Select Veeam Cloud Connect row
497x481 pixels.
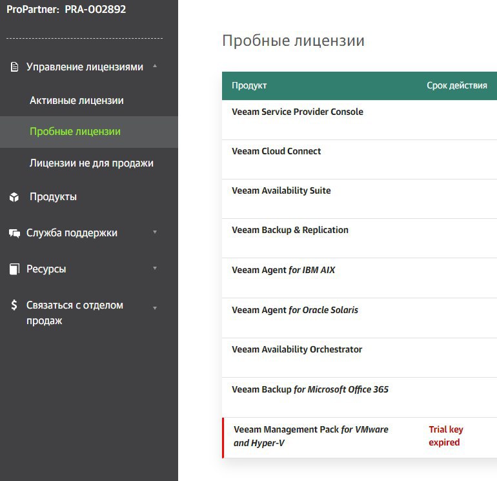tap(360, 159)
